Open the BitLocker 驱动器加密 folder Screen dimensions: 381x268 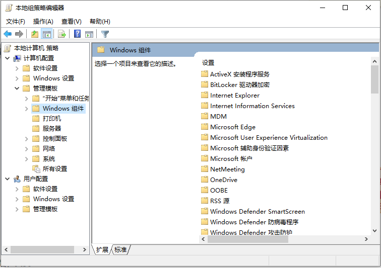coord(235,84)
